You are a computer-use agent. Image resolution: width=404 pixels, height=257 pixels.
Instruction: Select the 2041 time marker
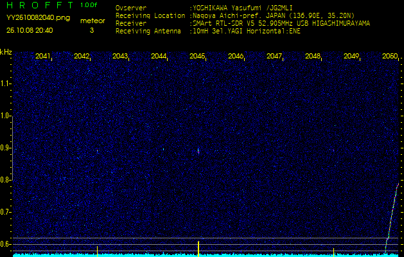pyautogui.click(x=43, y=57)
